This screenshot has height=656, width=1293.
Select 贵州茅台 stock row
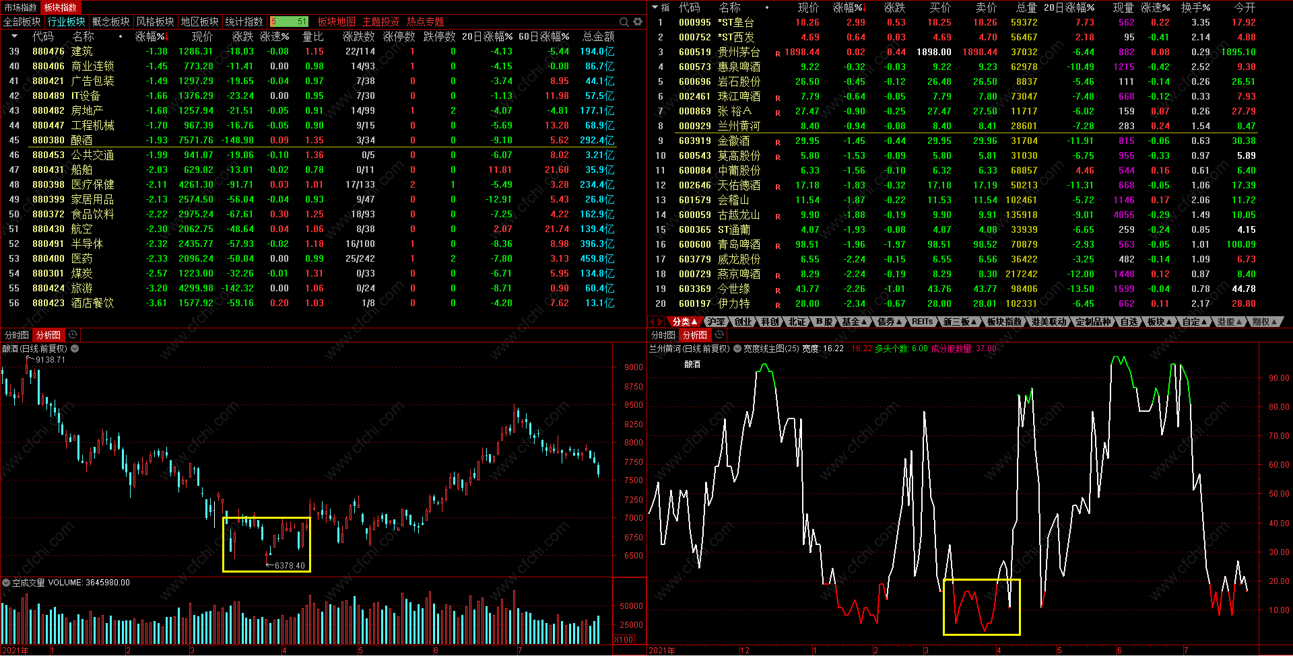[x=970, y=52]
